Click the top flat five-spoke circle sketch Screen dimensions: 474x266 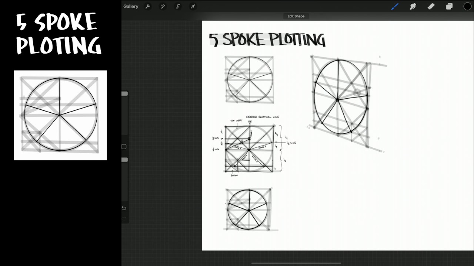pos(250,79)
